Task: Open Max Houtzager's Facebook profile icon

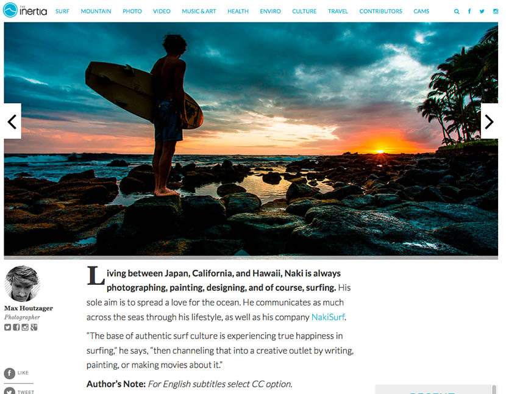Action: coord(16,327)
